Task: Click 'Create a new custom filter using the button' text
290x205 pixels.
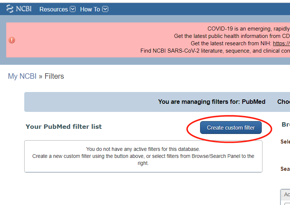Action: point(143,160)
